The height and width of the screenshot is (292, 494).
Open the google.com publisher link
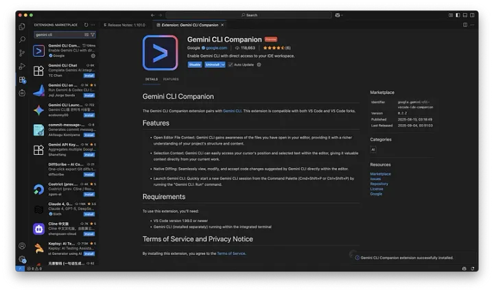(x=216, y=48)
